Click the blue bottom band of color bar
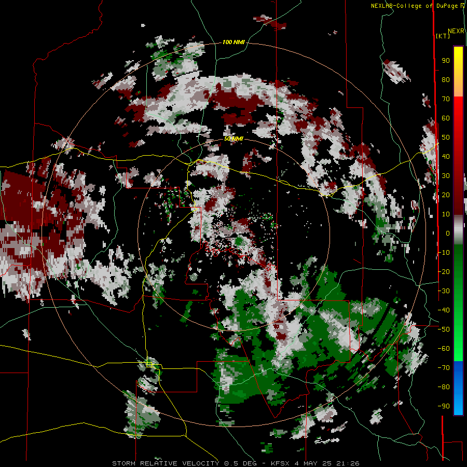Viewport: 467px width, 467px height. point(458,388)
